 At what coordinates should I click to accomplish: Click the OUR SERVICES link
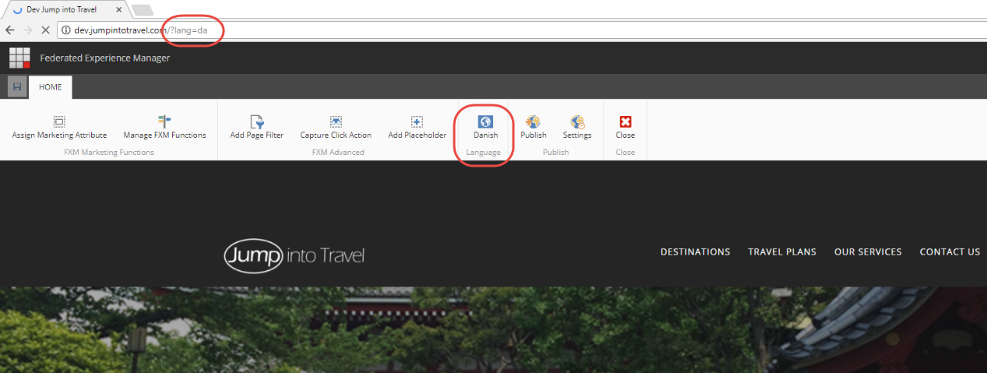[x=868, y=252]
